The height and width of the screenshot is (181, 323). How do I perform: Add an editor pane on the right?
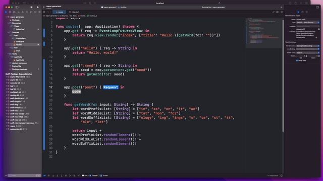coord(282,12)
